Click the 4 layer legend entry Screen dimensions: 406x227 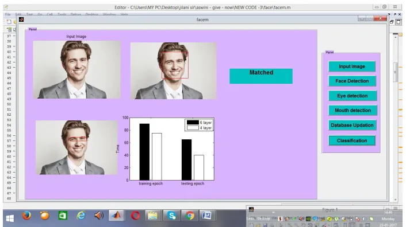[199, 128]
